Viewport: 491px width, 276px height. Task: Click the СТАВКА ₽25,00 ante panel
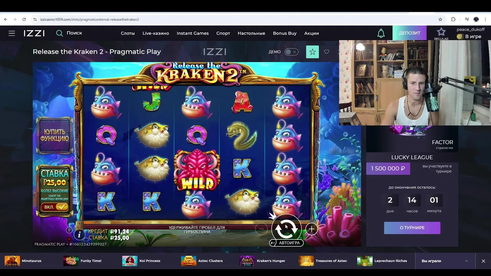point(55,191)
